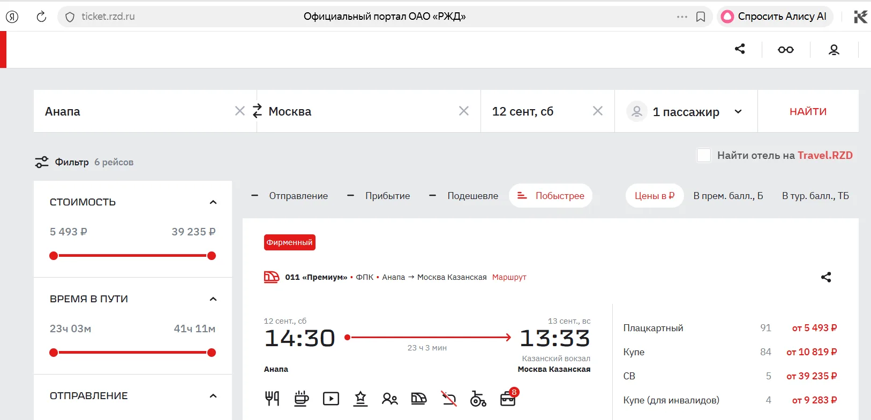This screenshot has height=420, width=871.
Task: Click the red train icon of 011 Премиум
Action: [x=272, y=277]
